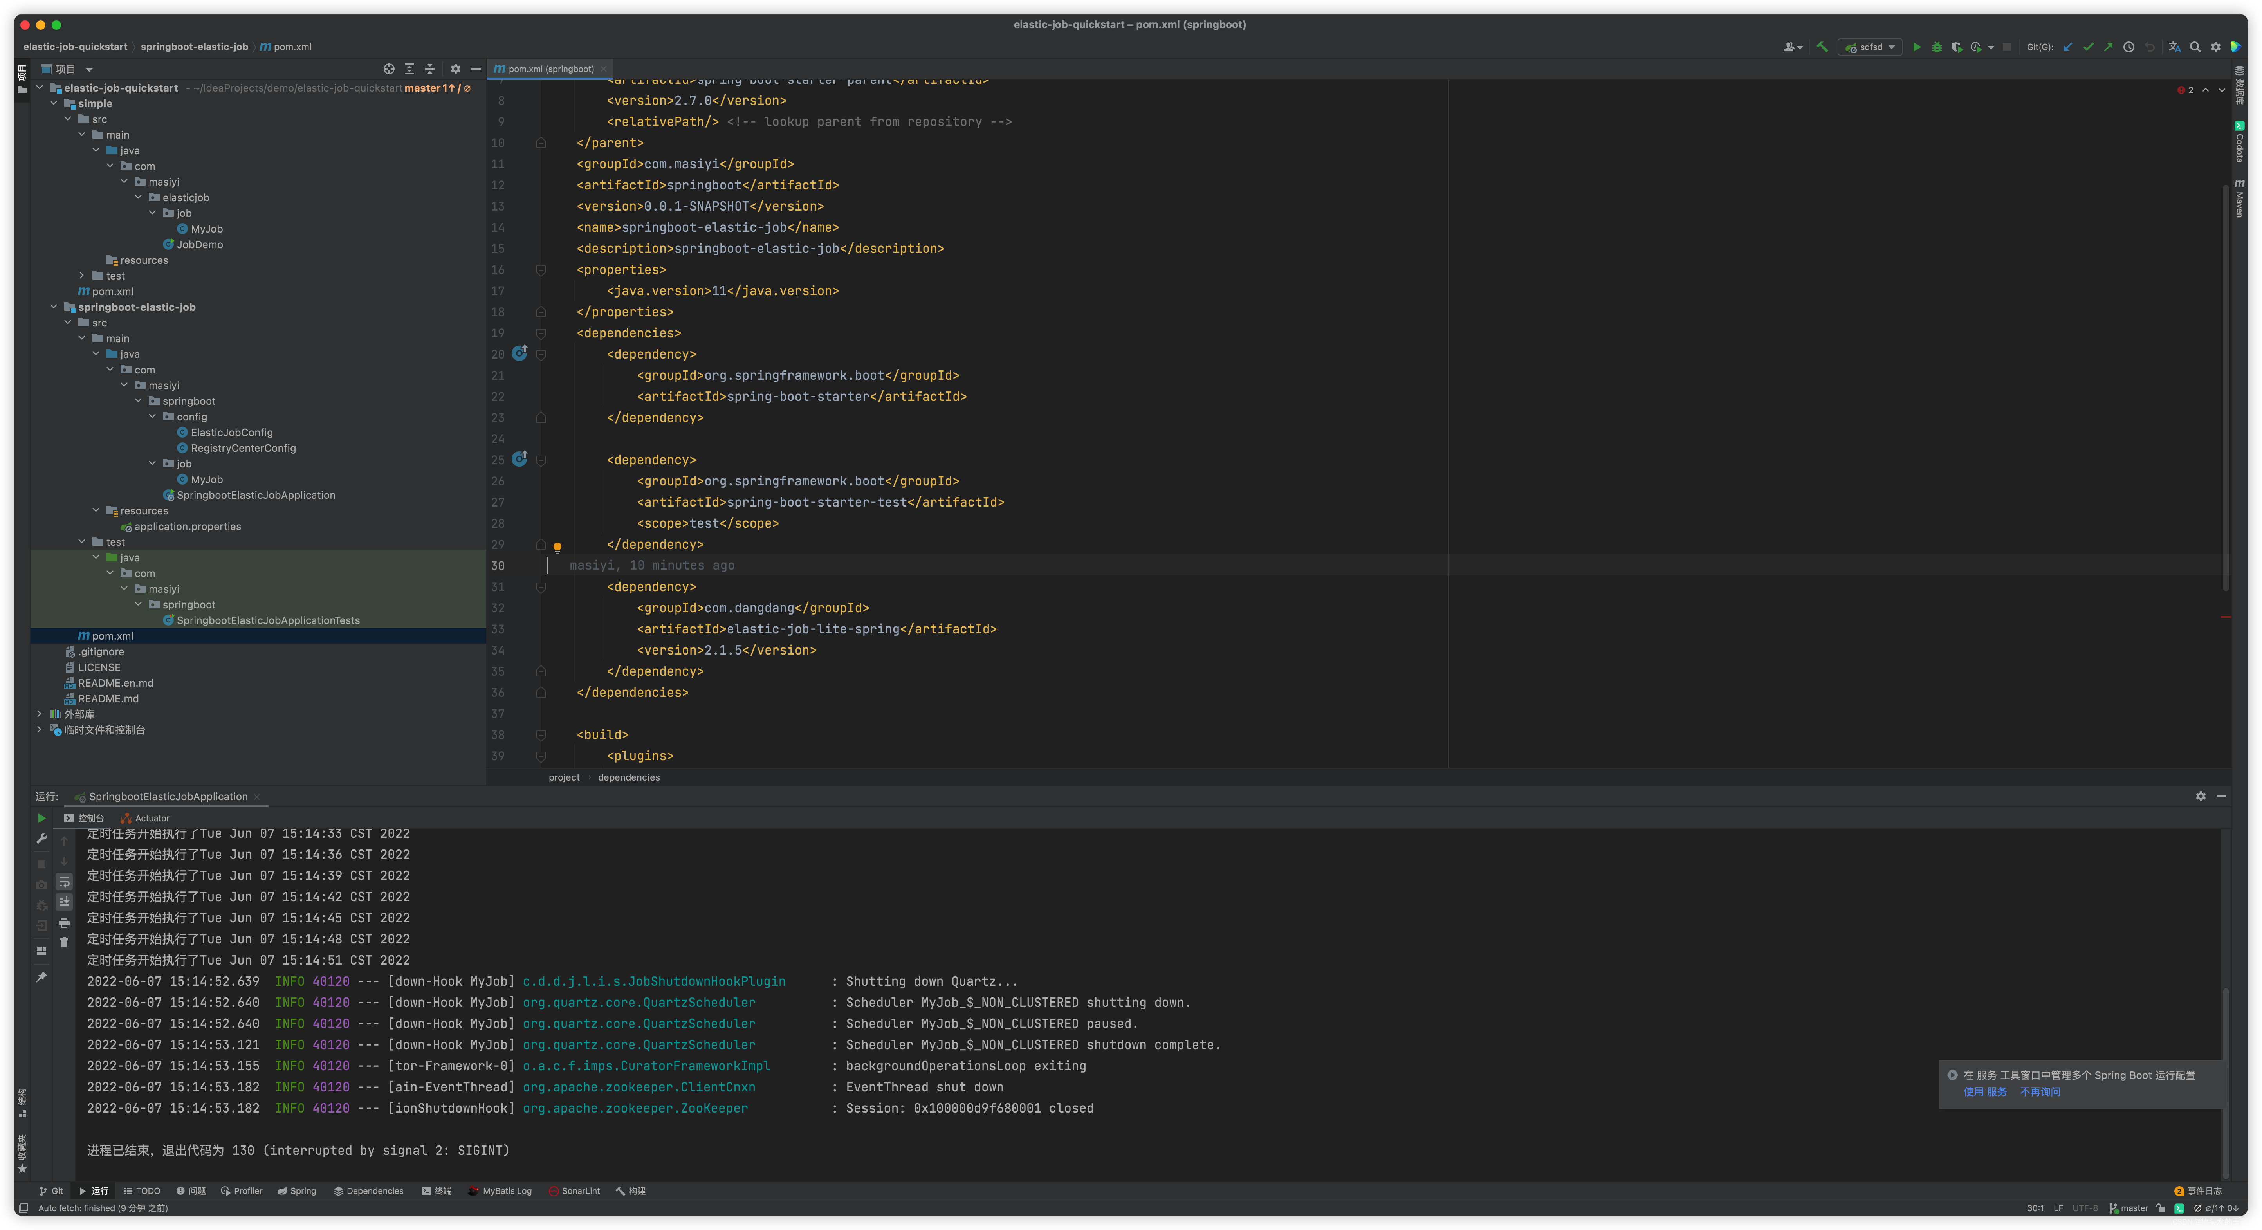Viewport: 2262px width, 1230px height.
Task: Click the print icon in run console
Action: [64, 923]
